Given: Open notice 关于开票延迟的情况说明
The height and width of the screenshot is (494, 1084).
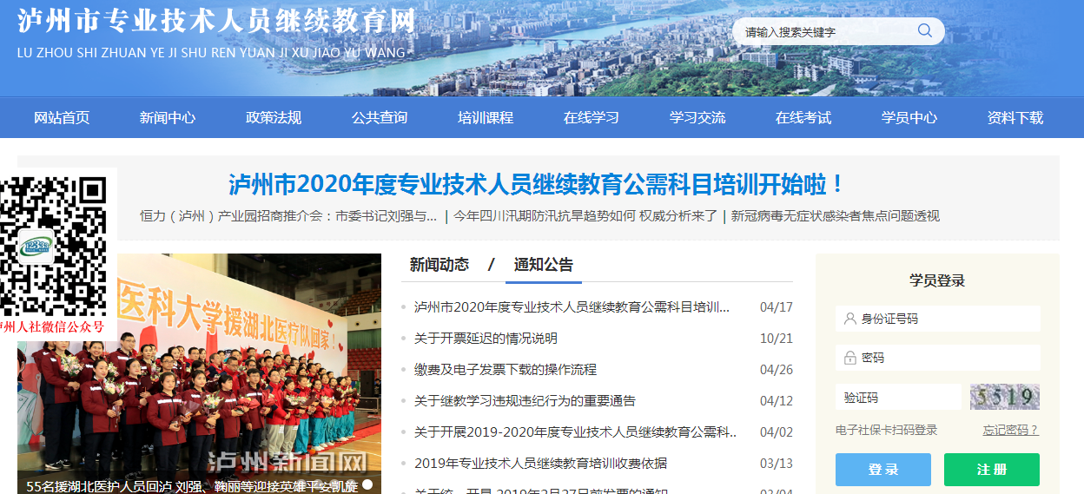Looking at the screenshot, I should pyautogui.click(x=486, y=339).
